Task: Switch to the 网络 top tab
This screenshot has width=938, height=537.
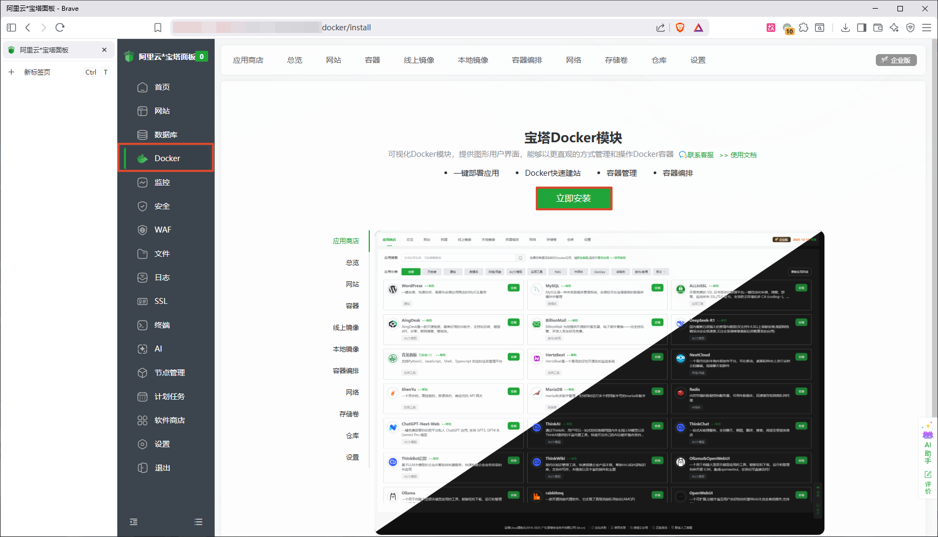Action: click(574, 60)
